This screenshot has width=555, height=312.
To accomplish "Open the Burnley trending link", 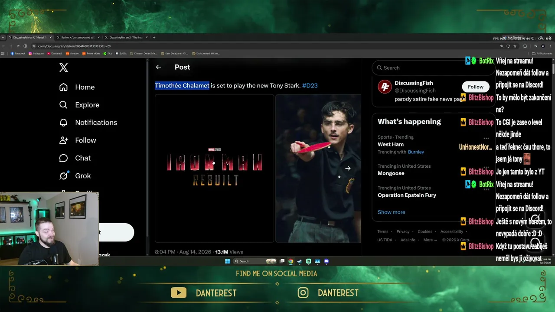I will click(x=416, y=152).
